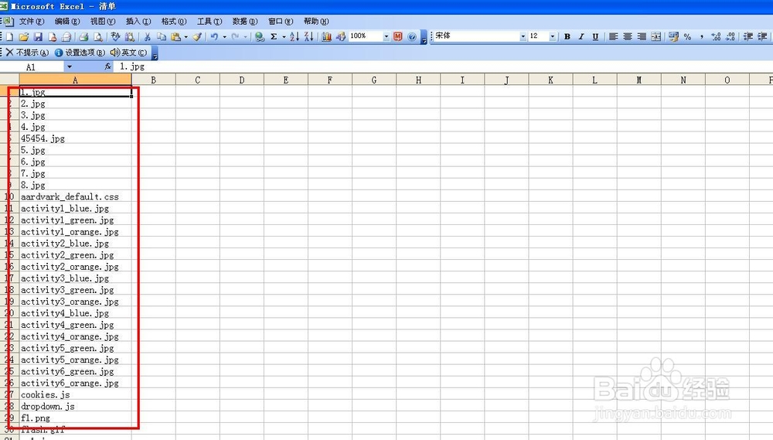Open the Chart Wizard icon
This screenshot has width=773, height=440.
coord(326,36)
